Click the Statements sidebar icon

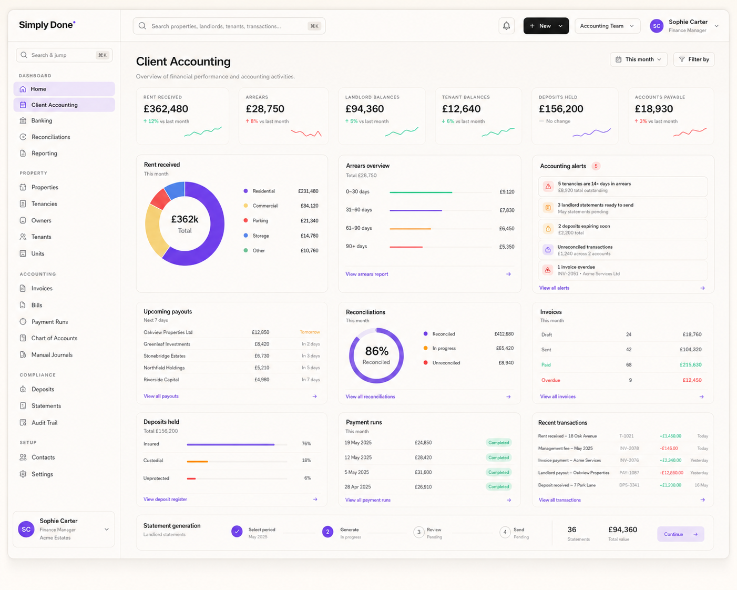(x=23, y=405)
